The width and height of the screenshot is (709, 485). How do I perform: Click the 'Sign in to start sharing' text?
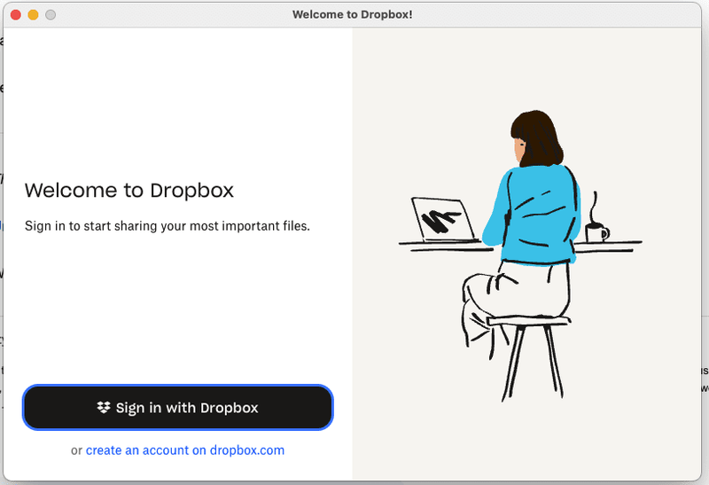pos(168,226)
